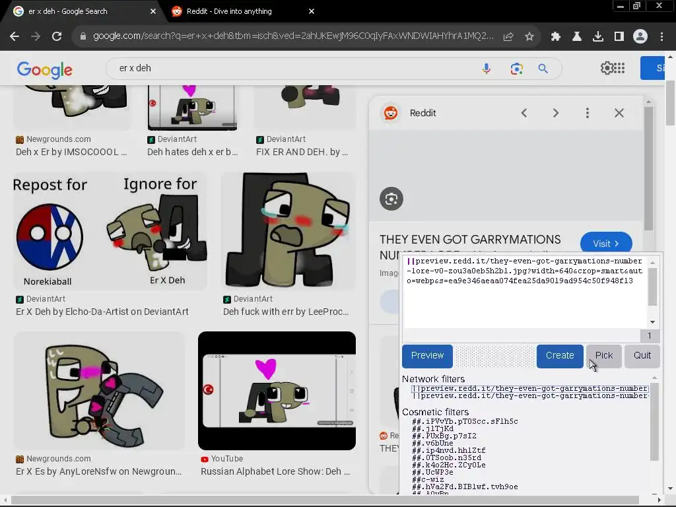Click the filter box scroll up arrow

point(652,262)
